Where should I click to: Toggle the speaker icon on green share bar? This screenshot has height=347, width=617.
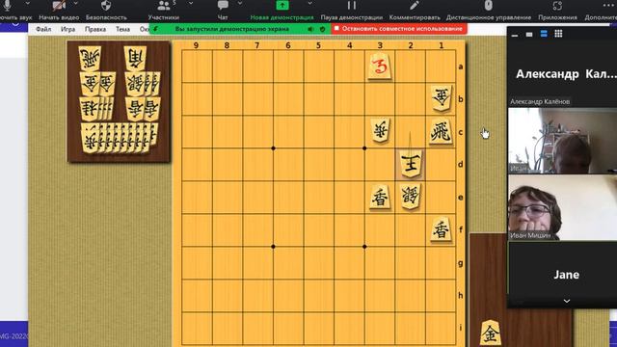310,29
